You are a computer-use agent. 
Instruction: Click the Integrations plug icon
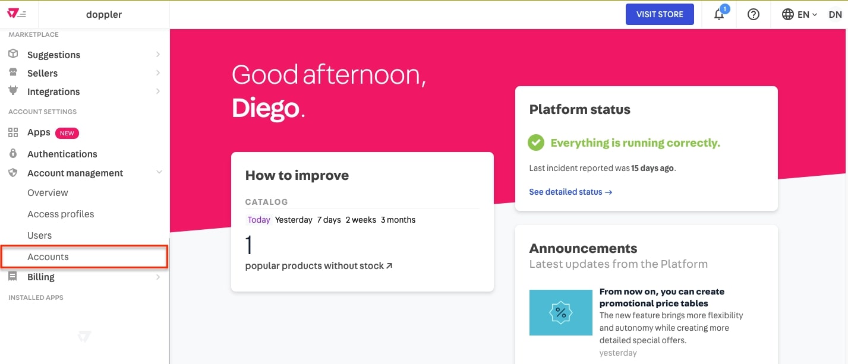pos(13,91)
